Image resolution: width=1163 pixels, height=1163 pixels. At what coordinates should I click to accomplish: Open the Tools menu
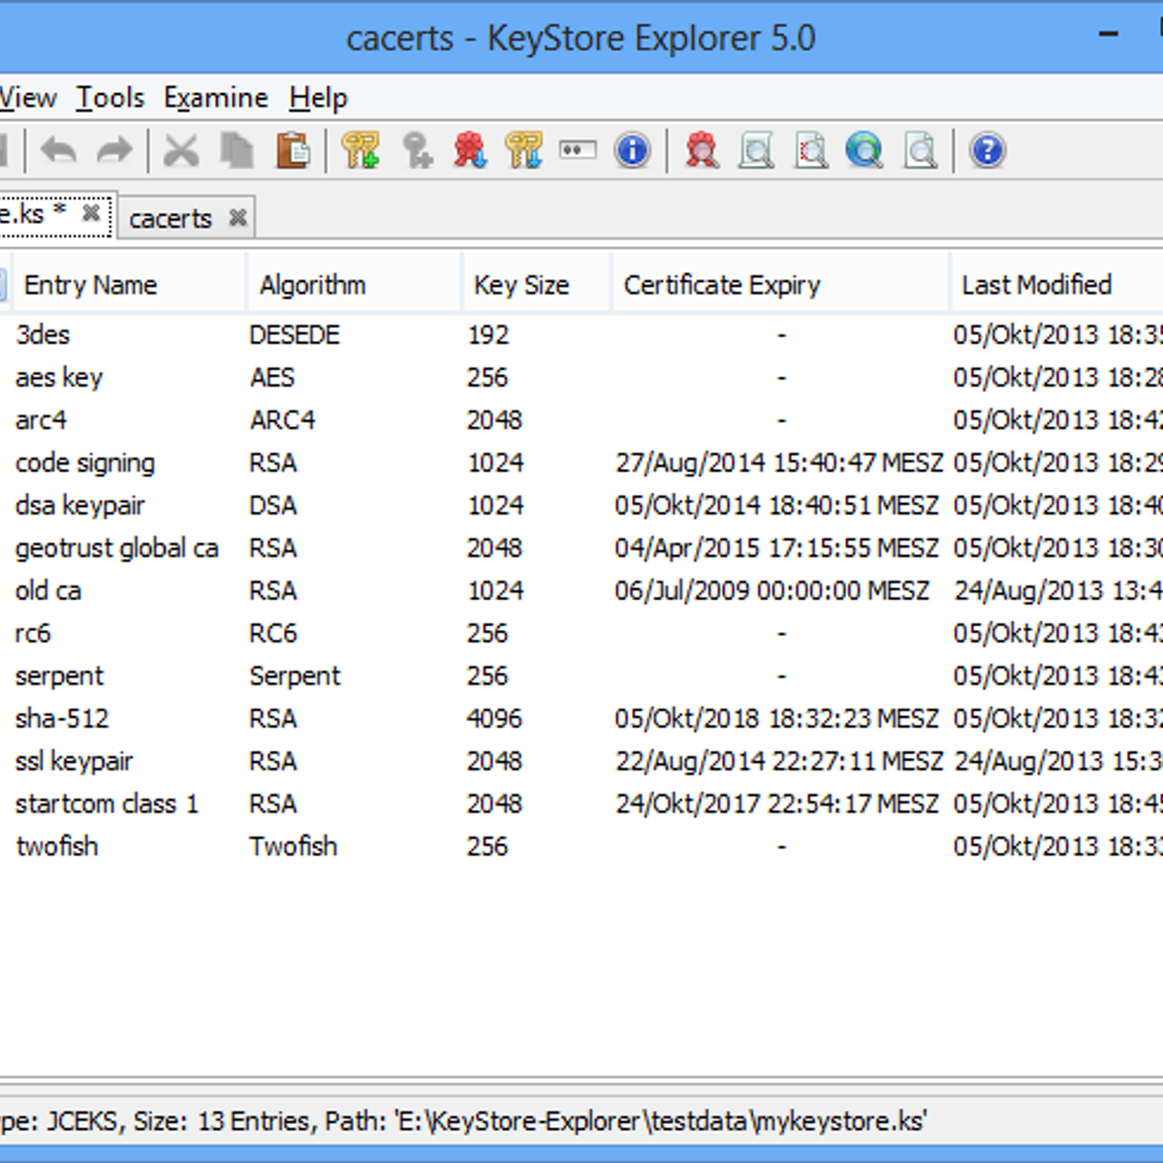(111, 97)
